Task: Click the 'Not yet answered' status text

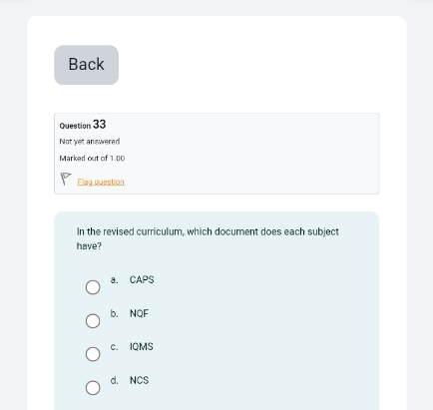Action: click(x=90, y=142)
